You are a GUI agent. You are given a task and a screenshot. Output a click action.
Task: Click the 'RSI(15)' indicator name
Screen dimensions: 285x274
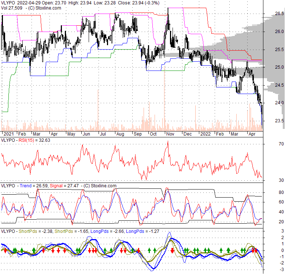click(x=26, y=140)
